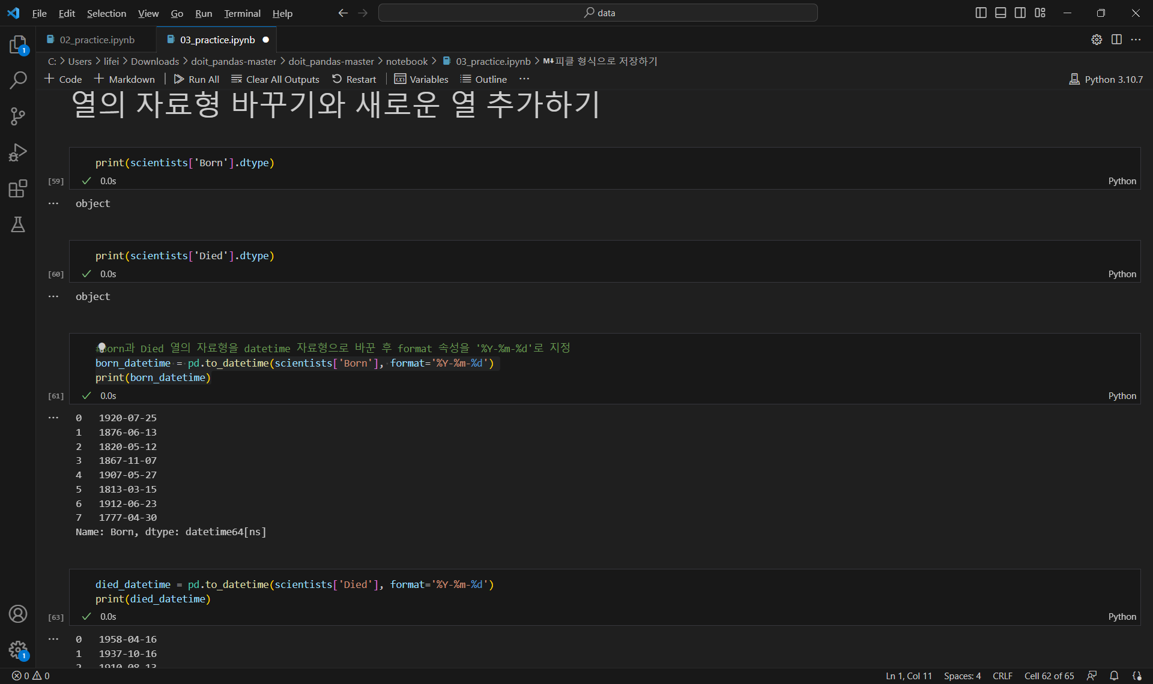1153x684 pixels.
Task: Click the Run All button
Action: pos(196,79)
